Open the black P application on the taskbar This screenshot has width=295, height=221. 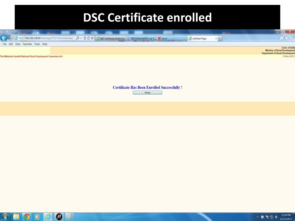coord(59,217)
